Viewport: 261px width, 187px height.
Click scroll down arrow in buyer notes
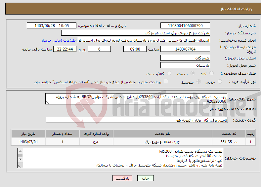click(20, 159)
